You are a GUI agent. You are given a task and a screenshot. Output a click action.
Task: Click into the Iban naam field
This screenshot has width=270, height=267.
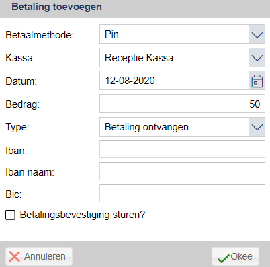[x=182, y=171]
